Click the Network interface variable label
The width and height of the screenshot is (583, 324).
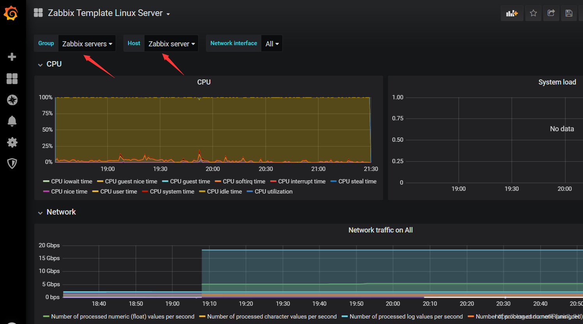[234, 43]
